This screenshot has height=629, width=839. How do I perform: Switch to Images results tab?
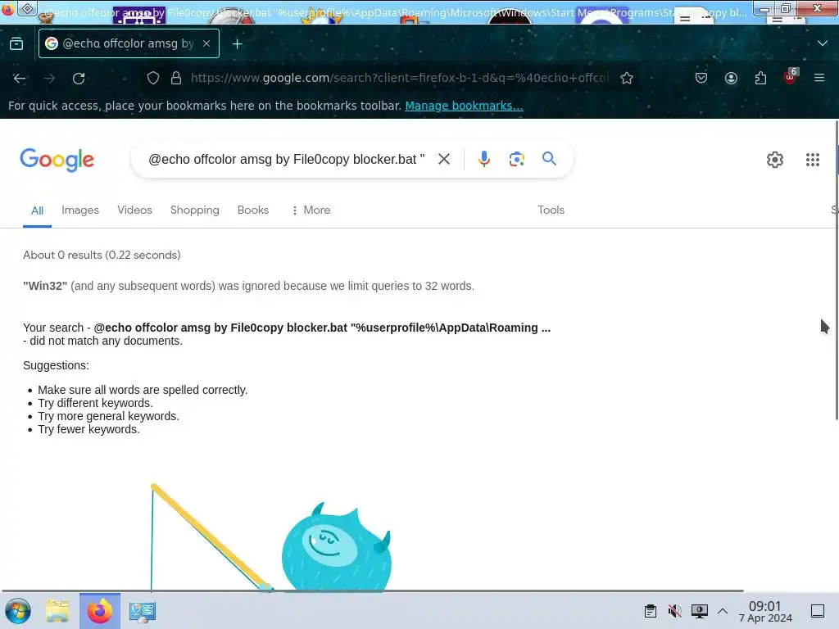click(80, 210)
